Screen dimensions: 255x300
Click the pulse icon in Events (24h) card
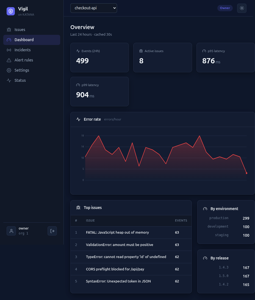[x=78, y=51]
